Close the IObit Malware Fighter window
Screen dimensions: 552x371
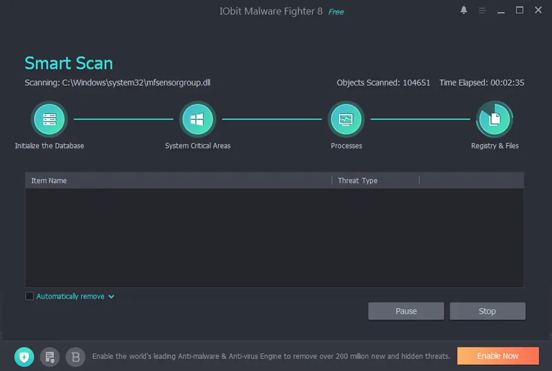coord(538,10)
